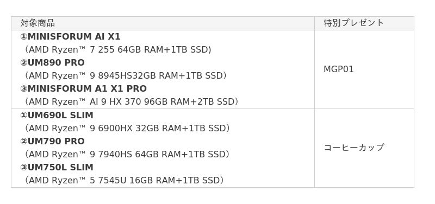Click the Ryzen 7 255 64GB spec line
The image size is (435, 204).
117,50
